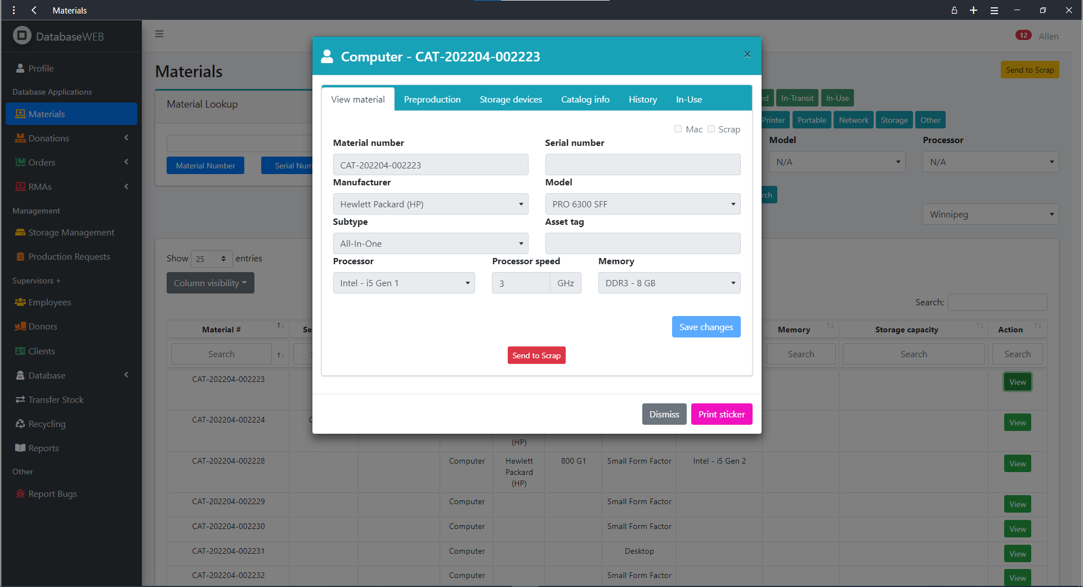This screenshot has width=1083, height=587.
Task: Click the red Send to Scrap button in modal
Action: click(x=536, y=355)
